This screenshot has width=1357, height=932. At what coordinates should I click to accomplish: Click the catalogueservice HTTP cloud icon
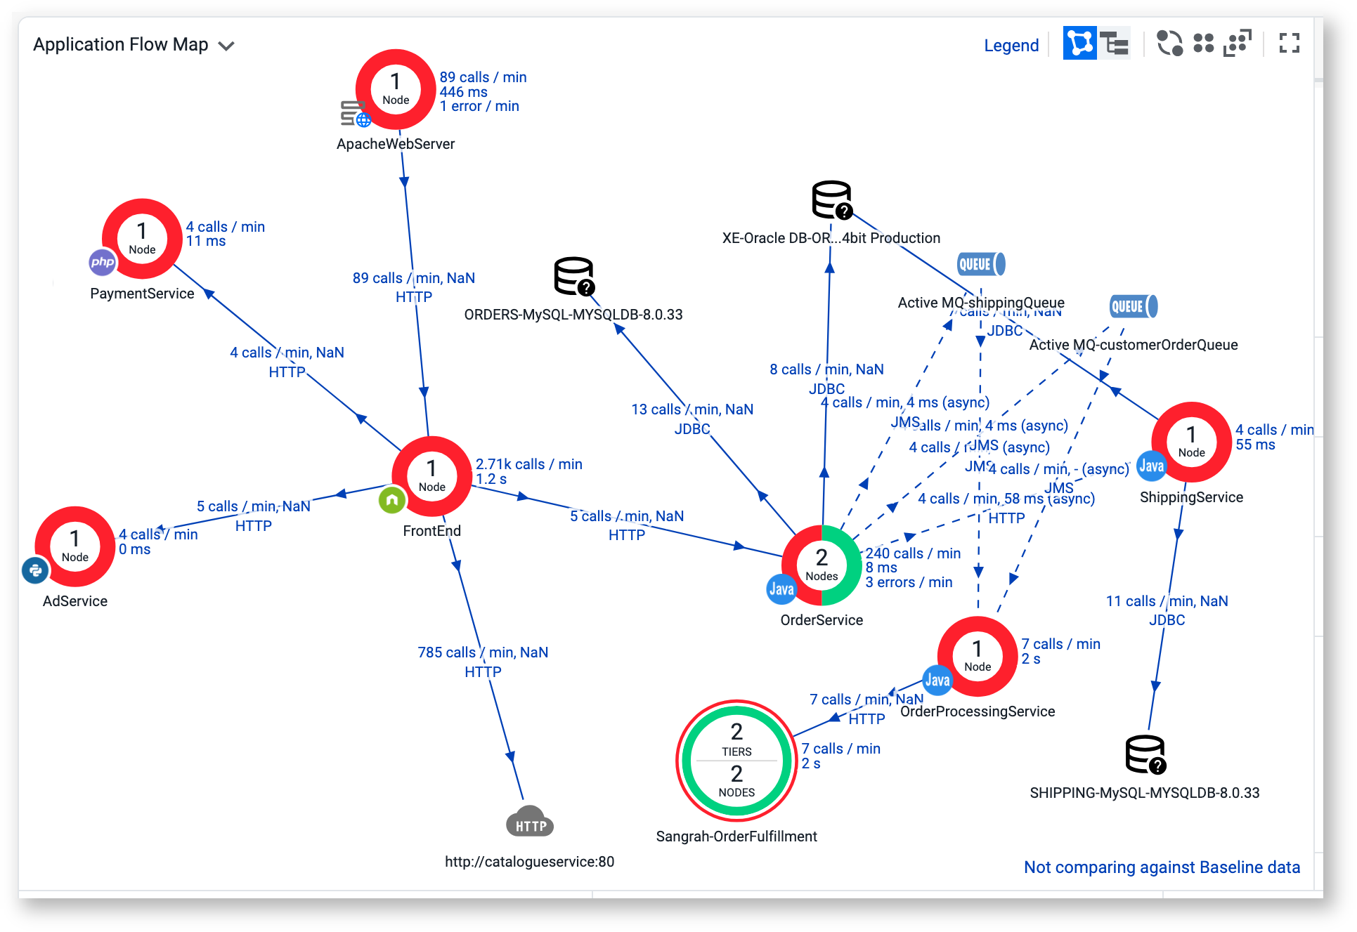coord(530,821)
